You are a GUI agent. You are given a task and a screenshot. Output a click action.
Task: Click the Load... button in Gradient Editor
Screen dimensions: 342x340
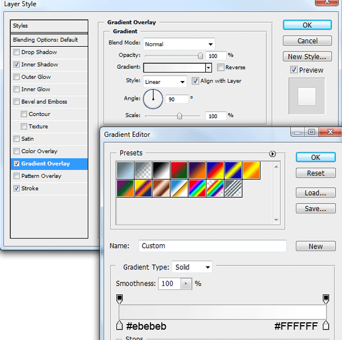tap(315, 193)
